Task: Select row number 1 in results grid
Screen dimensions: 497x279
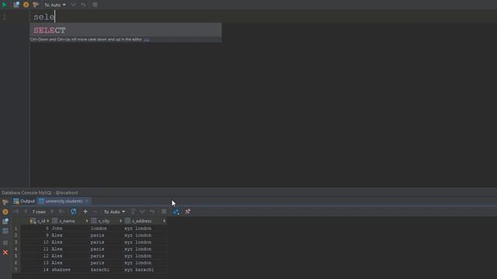Action: click(x=16, y=229)
